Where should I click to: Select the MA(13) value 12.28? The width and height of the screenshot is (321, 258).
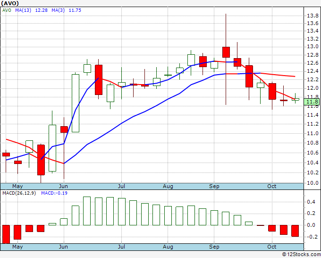click(42, 10)
